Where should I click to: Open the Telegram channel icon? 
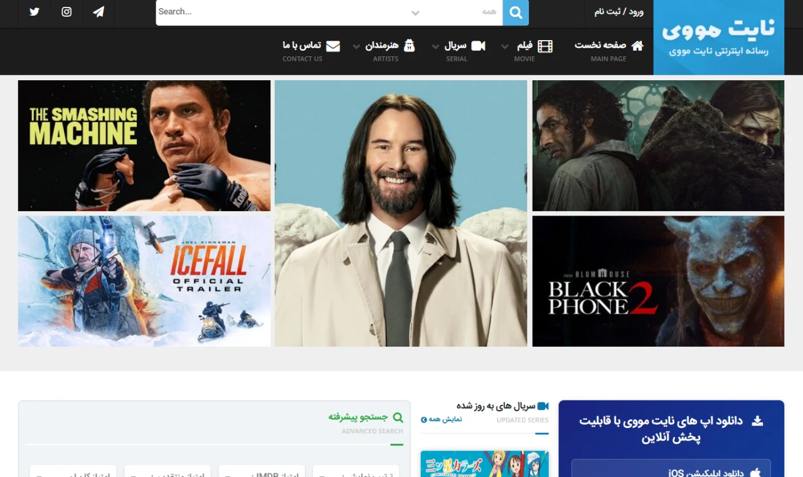(98, 12)
